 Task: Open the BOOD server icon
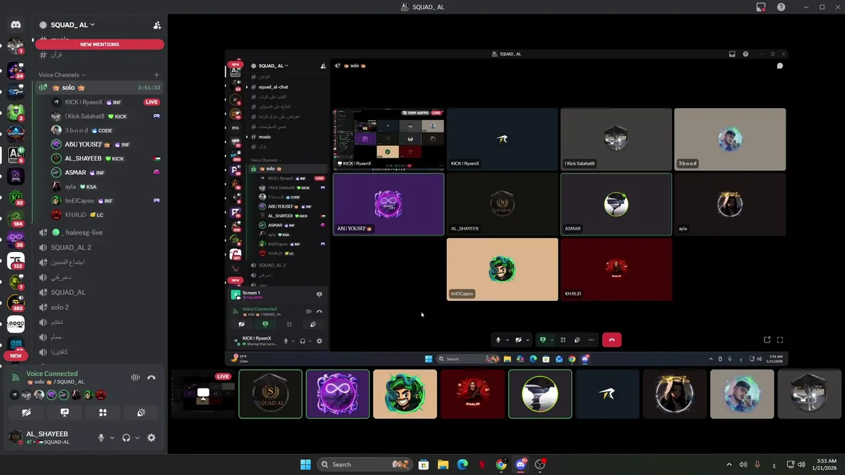pos(16,324)
